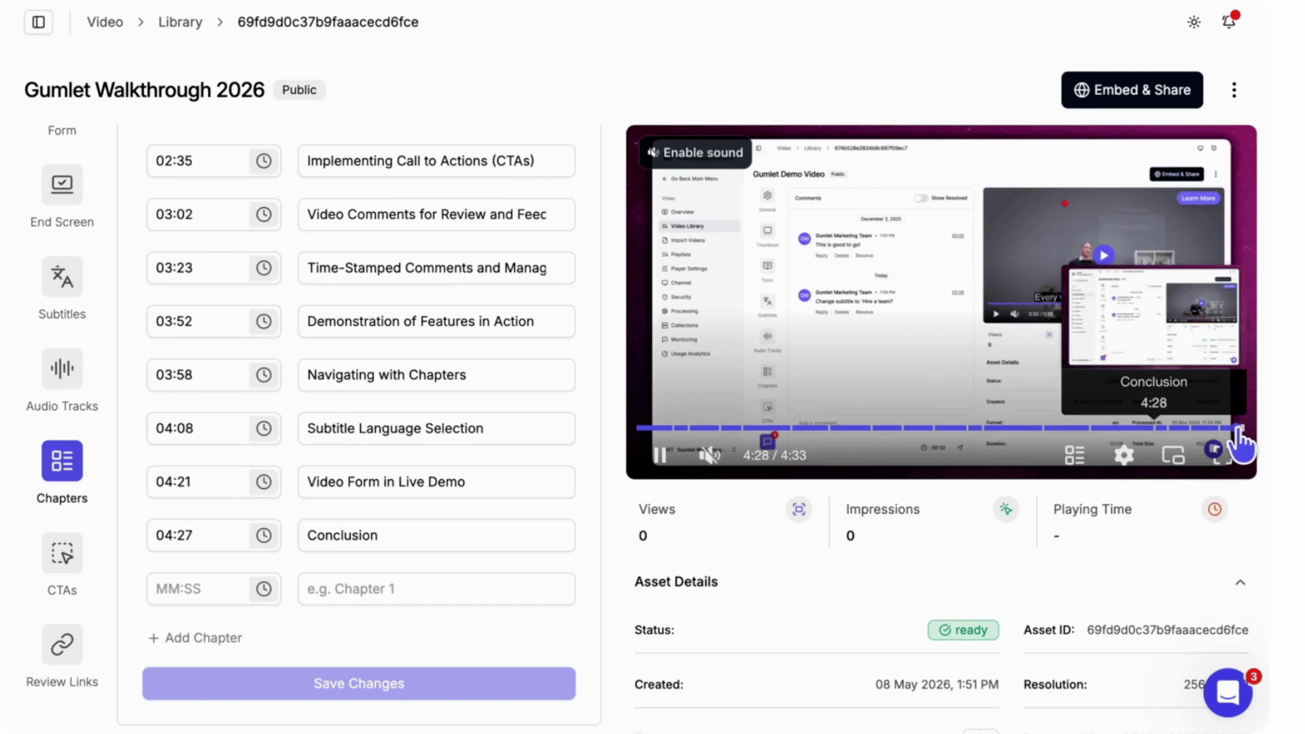
Task: Navigate to Library breadcrumb
Action: (x=180, y=22)
